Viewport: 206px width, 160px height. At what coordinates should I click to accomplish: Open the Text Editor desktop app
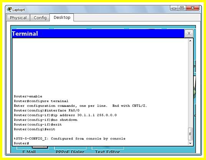pos(107,152)
